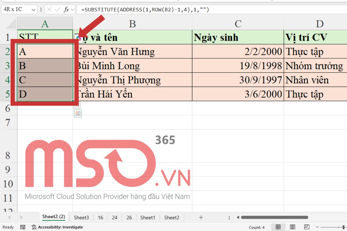Click the Insert Function fx icon
This screenshot has height=231, width=347.
point(66,10)
